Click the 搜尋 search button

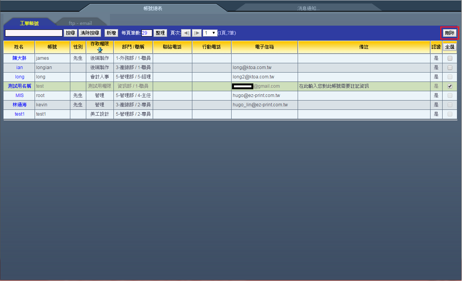70,33
